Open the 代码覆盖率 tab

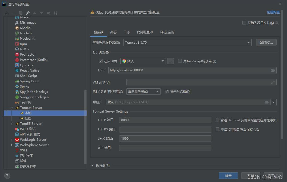click(145, 32)
